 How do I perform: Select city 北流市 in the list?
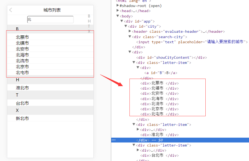point(50,61)
